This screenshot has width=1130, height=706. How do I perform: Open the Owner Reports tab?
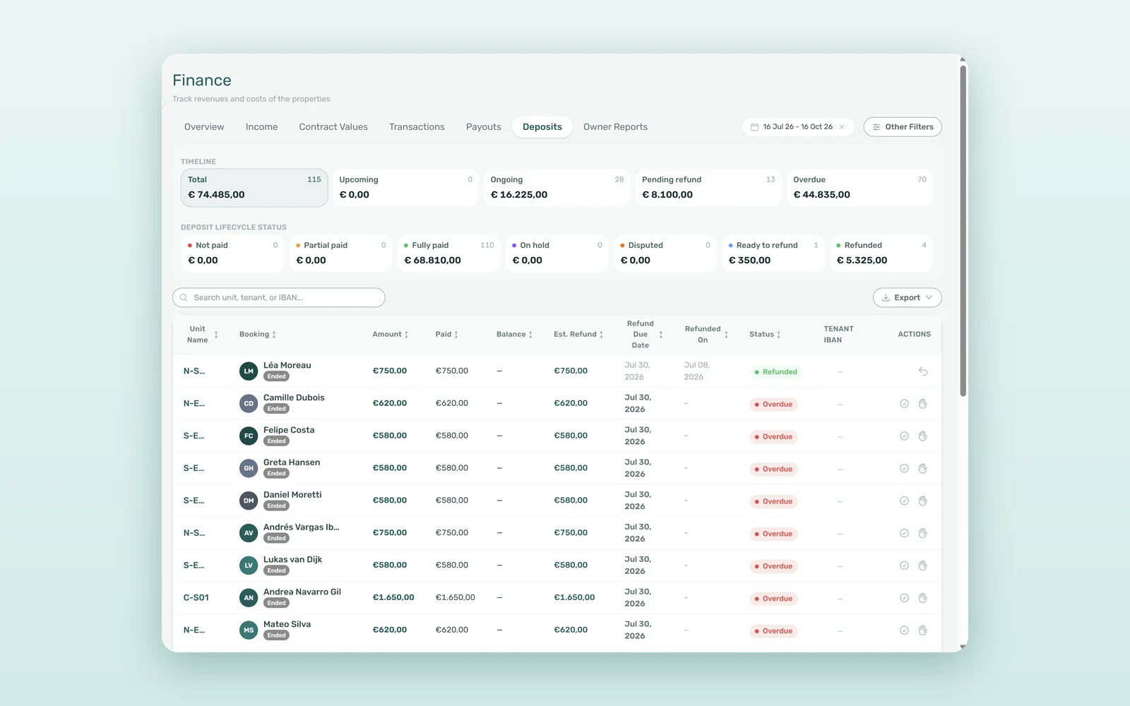point(615,127)
